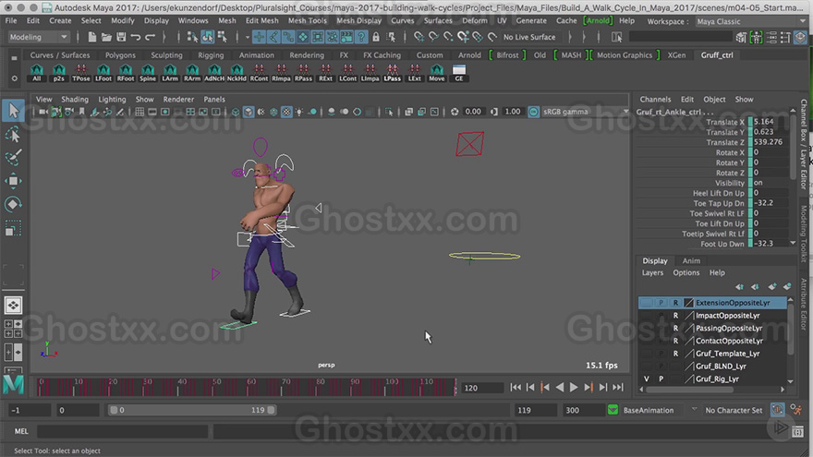Select the ExtensionOppositeLyr layer

(x=733, y=303)
